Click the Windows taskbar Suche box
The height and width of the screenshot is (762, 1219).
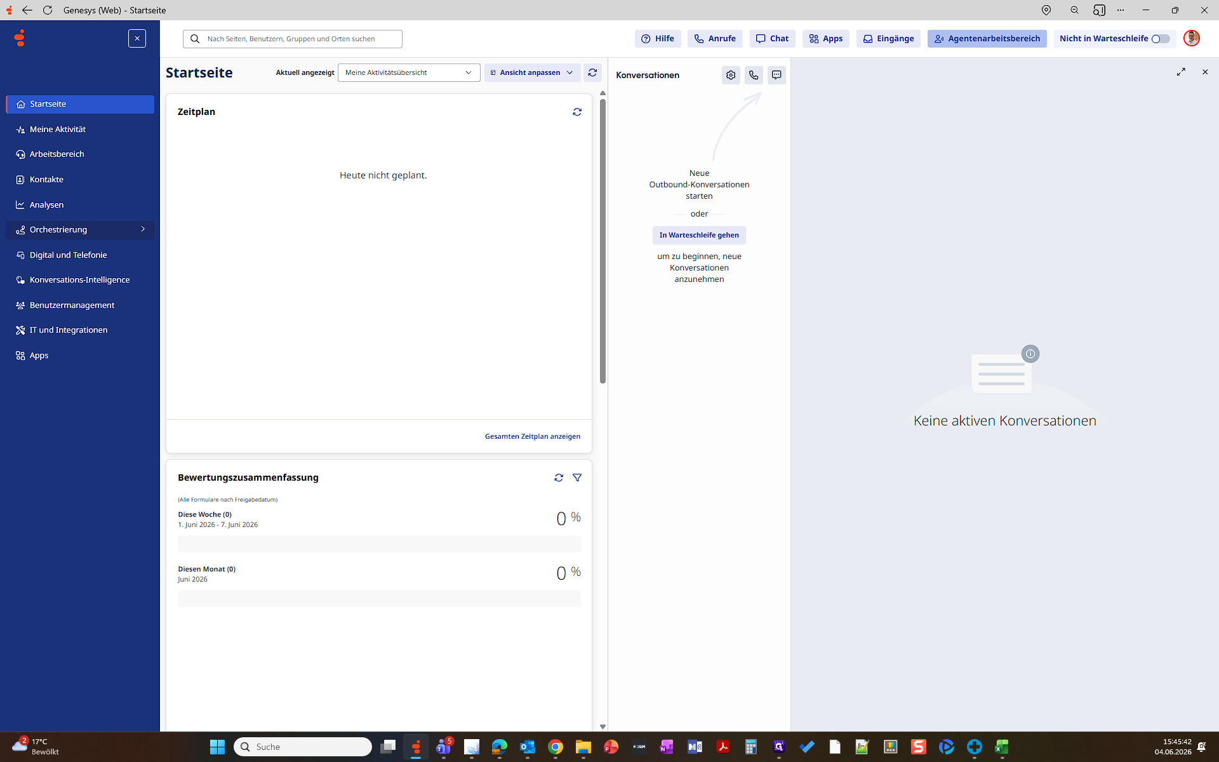pos(303,747)
